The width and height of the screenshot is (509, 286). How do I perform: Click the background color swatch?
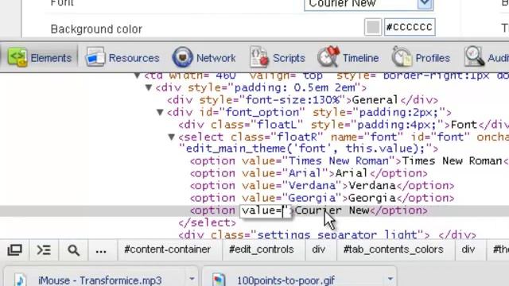373,27
